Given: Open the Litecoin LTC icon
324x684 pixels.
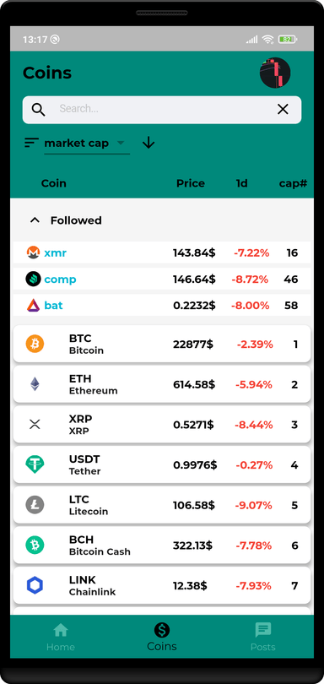Looking at the screenshot, I should click(35, 505).
